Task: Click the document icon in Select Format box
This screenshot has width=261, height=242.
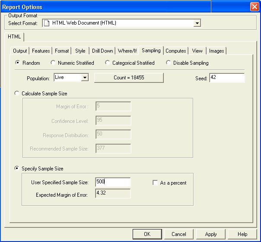Action: (47, 23)
